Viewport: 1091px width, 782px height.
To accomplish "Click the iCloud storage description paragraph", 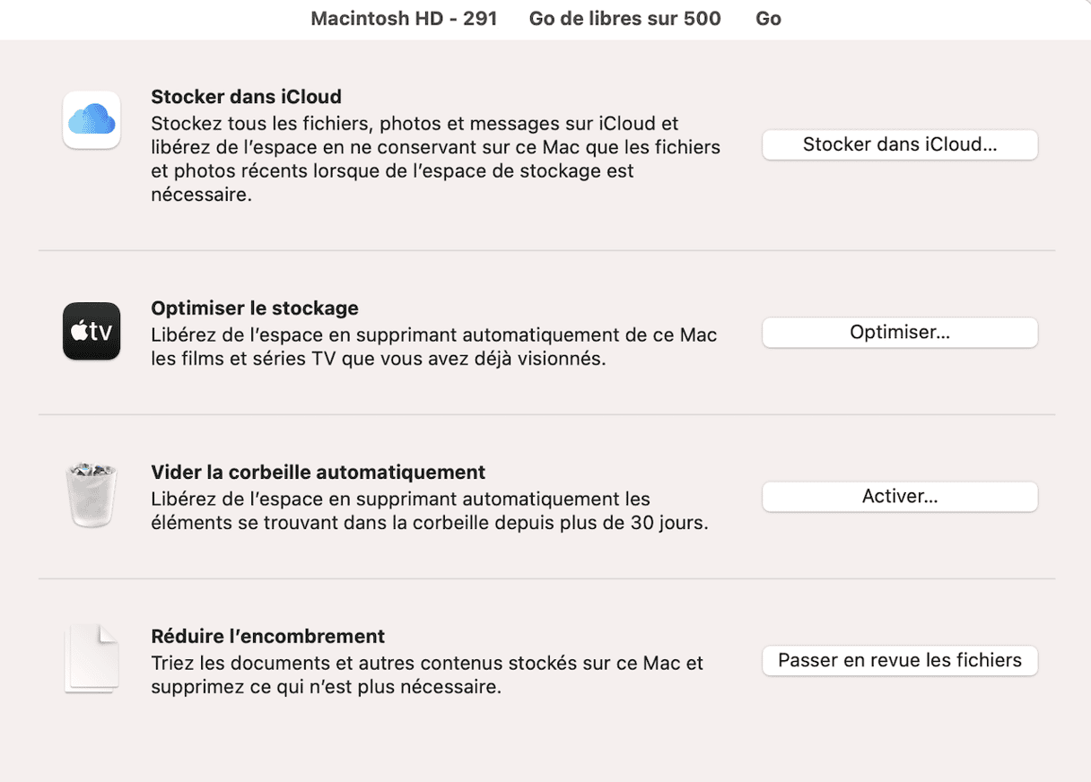I will pyautogui.click(x=435, y=159).
